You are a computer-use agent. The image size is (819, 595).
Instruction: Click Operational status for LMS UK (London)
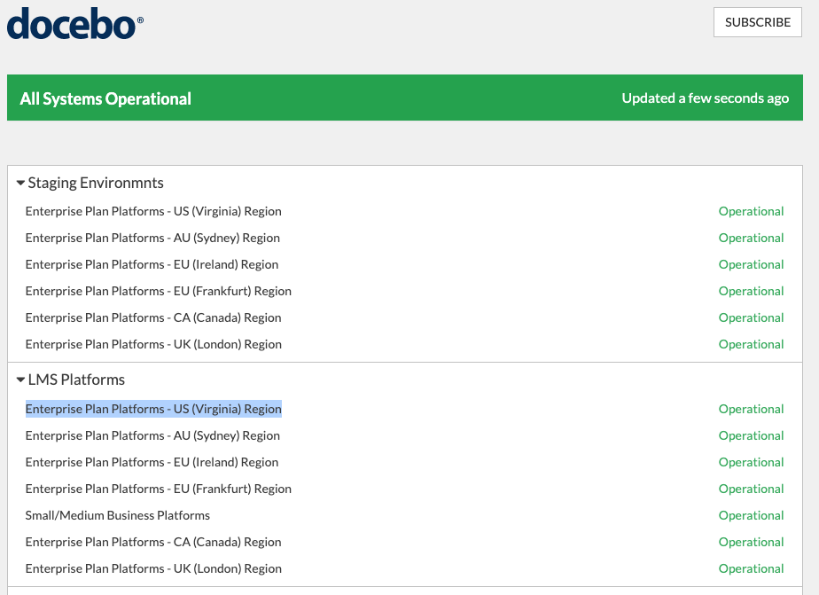pyautogui.click(x=751, y=568)
